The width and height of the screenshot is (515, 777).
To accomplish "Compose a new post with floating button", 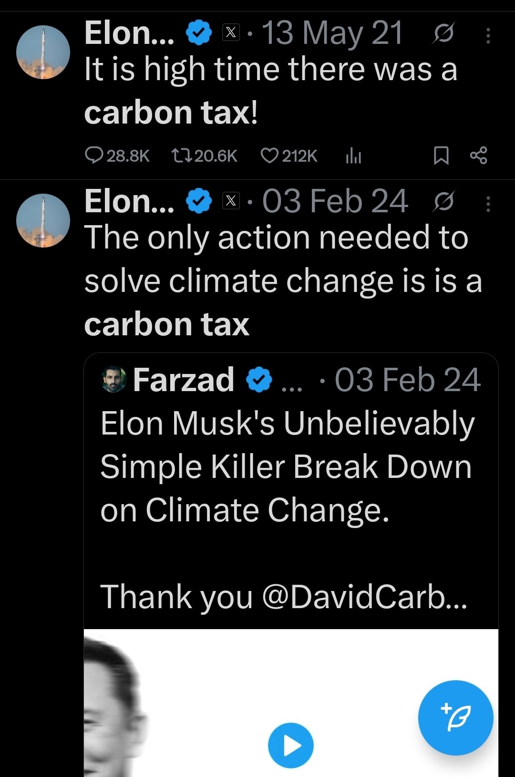I will point(455,717).
